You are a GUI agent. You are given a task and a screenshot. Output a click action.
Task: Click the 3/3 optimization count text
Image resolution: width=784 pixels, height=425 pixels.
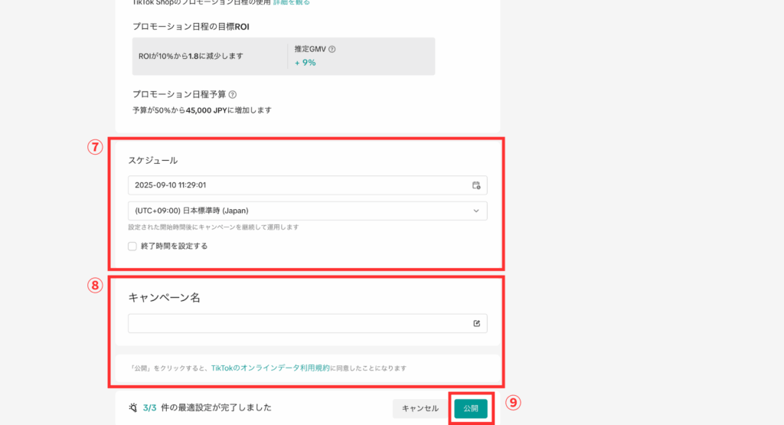[149, 408]
